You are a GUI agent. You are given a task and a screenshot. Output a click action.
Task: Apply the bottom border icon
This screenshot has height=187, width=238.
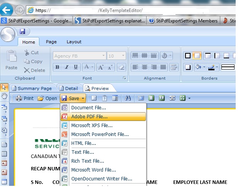coord(226,56)
